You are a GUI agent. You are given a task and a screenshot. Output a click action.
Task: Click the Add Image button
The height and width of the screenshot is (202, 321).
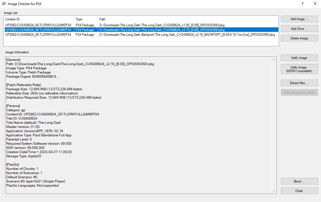[x=299, y=19]
